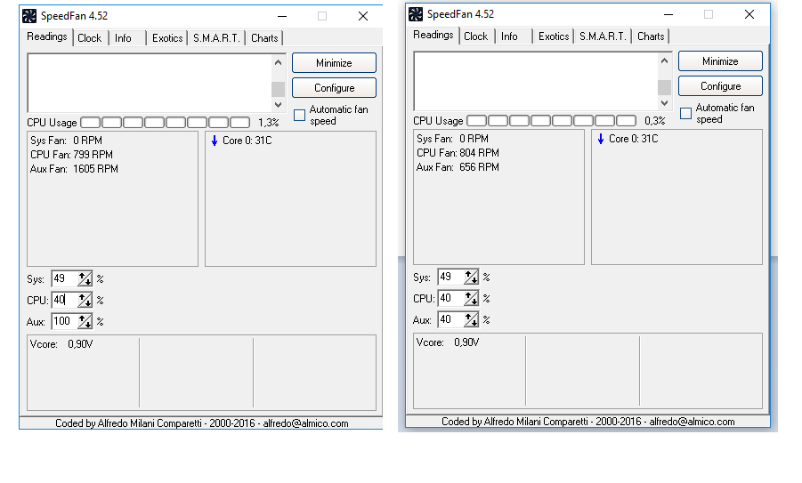This screenshot has width=802, height=483.
Task: Select 'CPU Fan: 804 RPM' reading
Action: coord(458,153)
